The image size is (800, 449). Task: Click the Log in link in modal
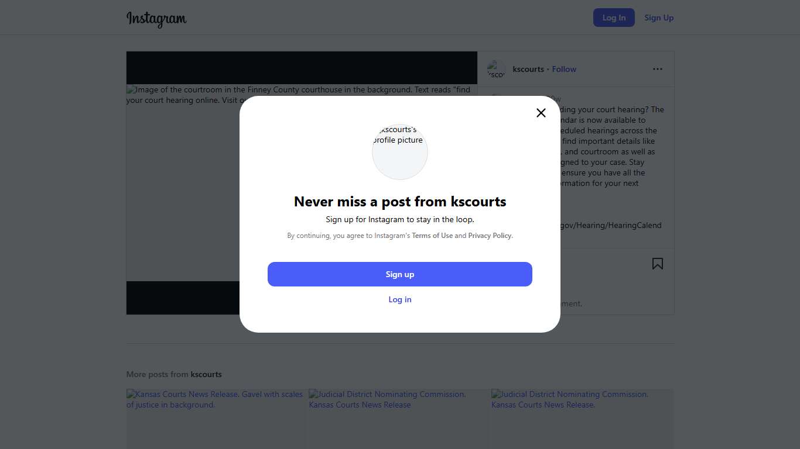pyautogui.click(x=400, y=299)
